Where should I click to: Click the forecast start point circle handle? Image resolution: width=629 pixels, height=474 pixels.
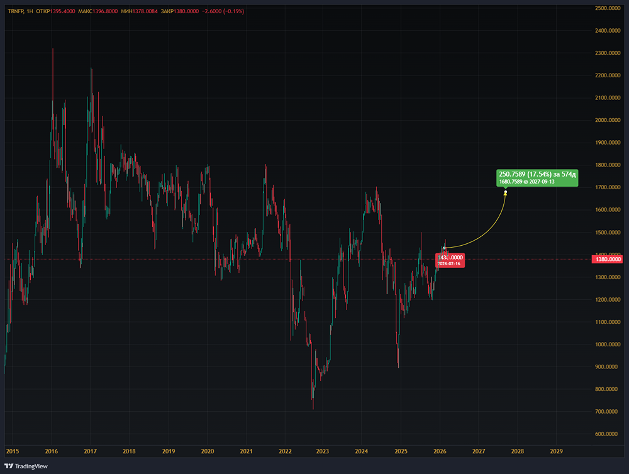coord(445,248)
